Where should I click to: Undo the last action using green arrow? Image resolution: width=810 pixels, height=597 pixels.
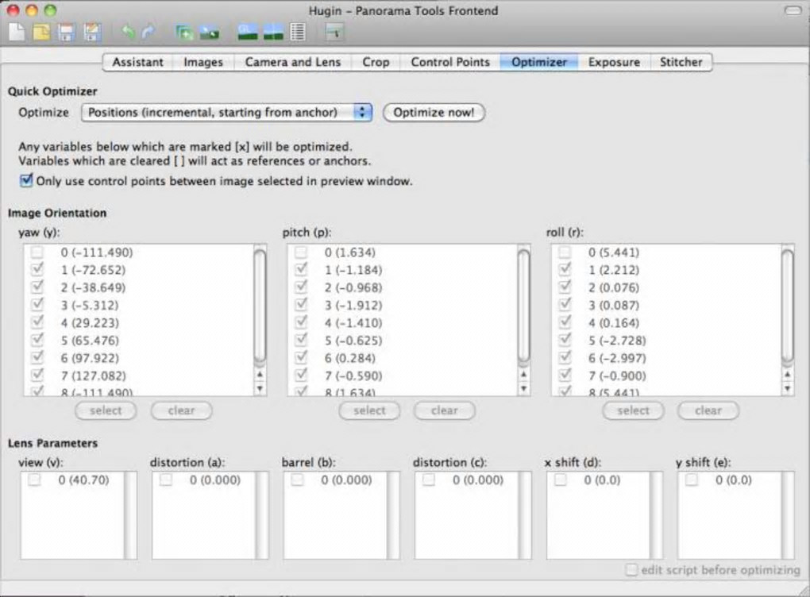click(x=128, y=33)
